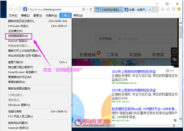The width and height of the screenshot is (184, 131).
Task: Click the smiley feedback icon
Action: click(179, 9)
